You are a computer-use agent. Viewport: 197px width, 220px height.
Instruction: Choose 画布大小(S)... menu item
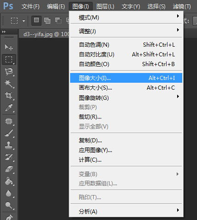click(x=126, y=88)
